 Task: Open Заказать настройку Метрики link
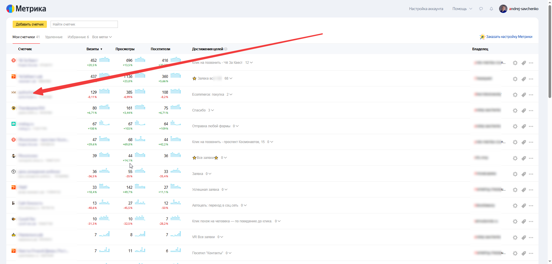506,37
